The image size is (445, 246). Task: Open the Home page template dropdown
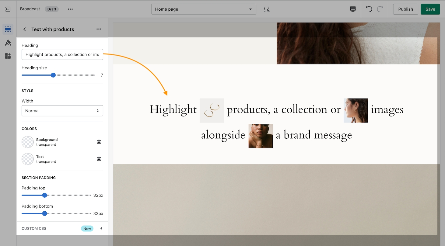pyautogui.click(x=204, y=9)
